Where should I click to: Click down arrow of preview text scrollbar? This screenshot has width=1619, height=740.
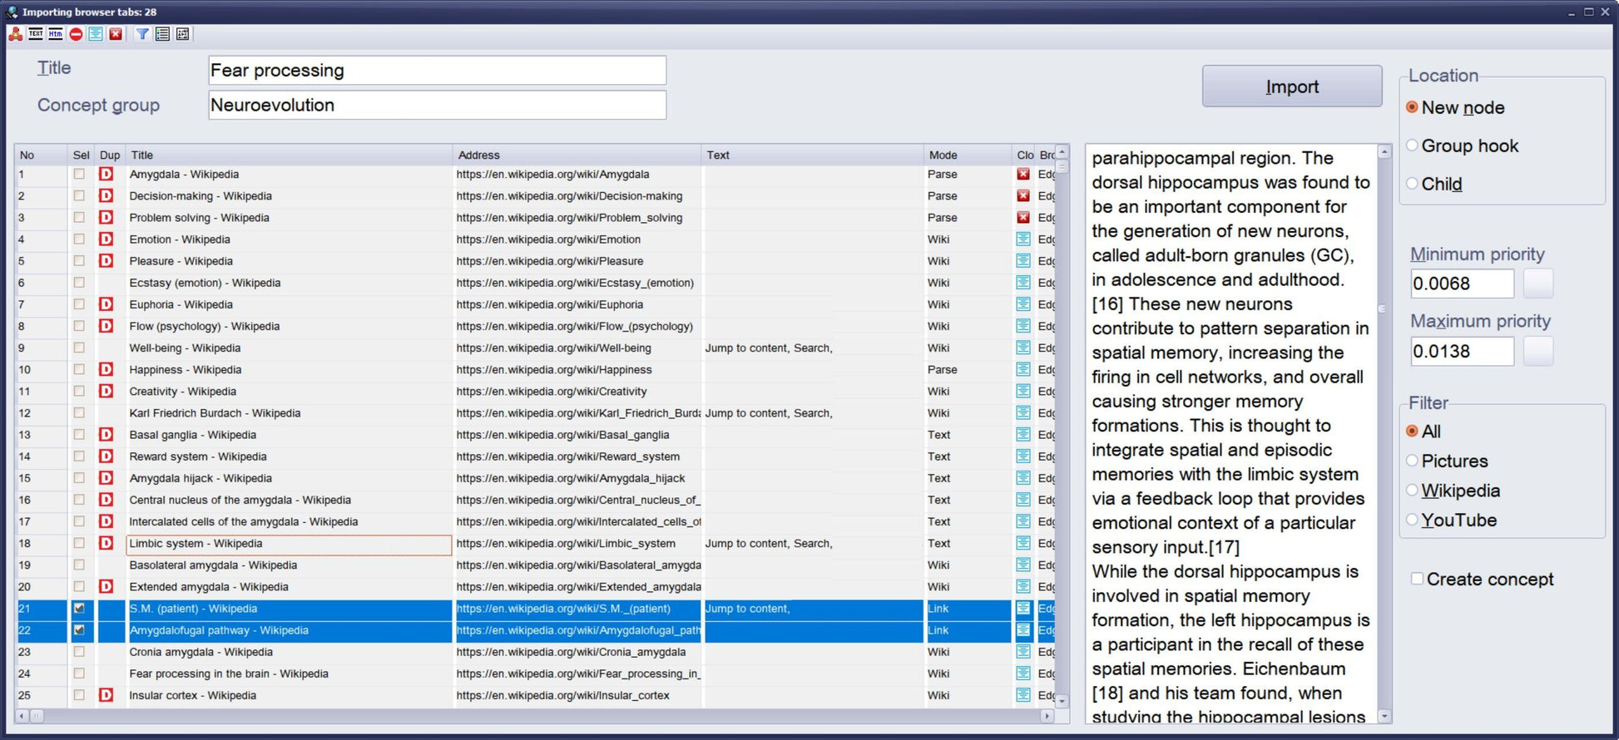pos(1384,716)
